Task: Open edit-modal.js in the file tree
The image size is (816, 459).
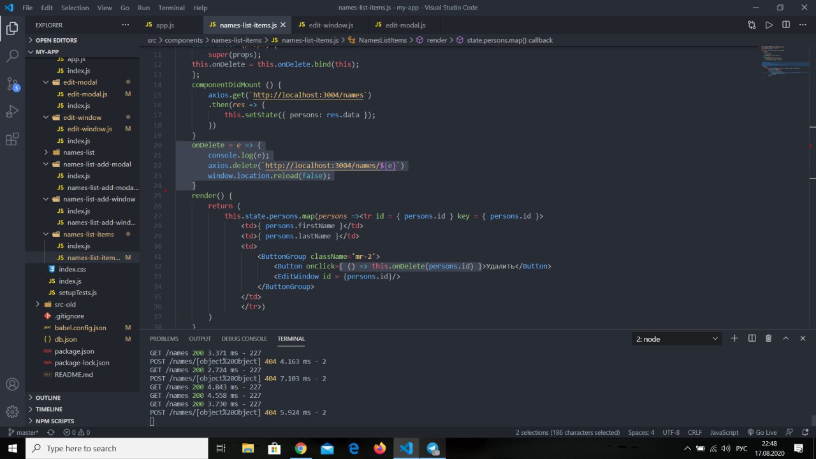Action: point(82,94)
